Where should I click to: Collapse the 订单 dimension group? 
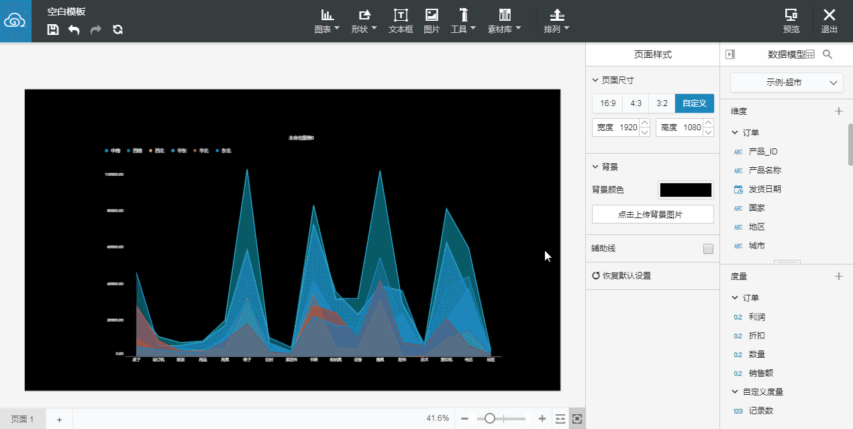[736, 133]
